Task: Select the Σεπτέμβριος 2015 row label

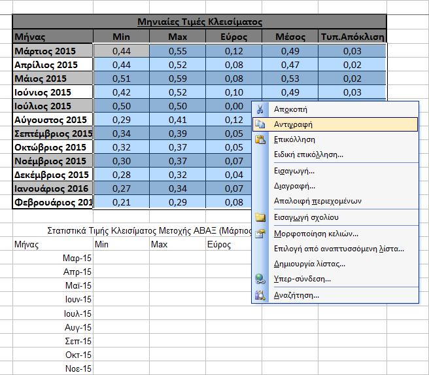Action: pos(53,134)
